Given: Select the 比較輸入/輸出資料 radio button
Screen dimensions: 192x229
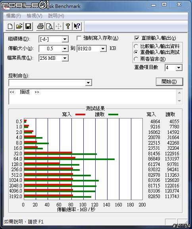Looking at the screenshot, I should (x=136, y=46).
